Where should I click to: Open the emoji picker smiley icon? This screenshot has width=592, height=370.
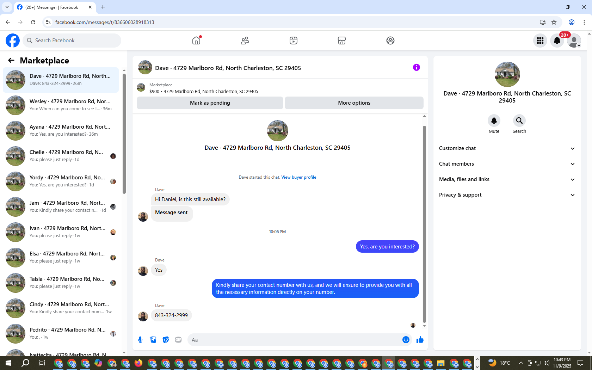click(x=406, y=340)
